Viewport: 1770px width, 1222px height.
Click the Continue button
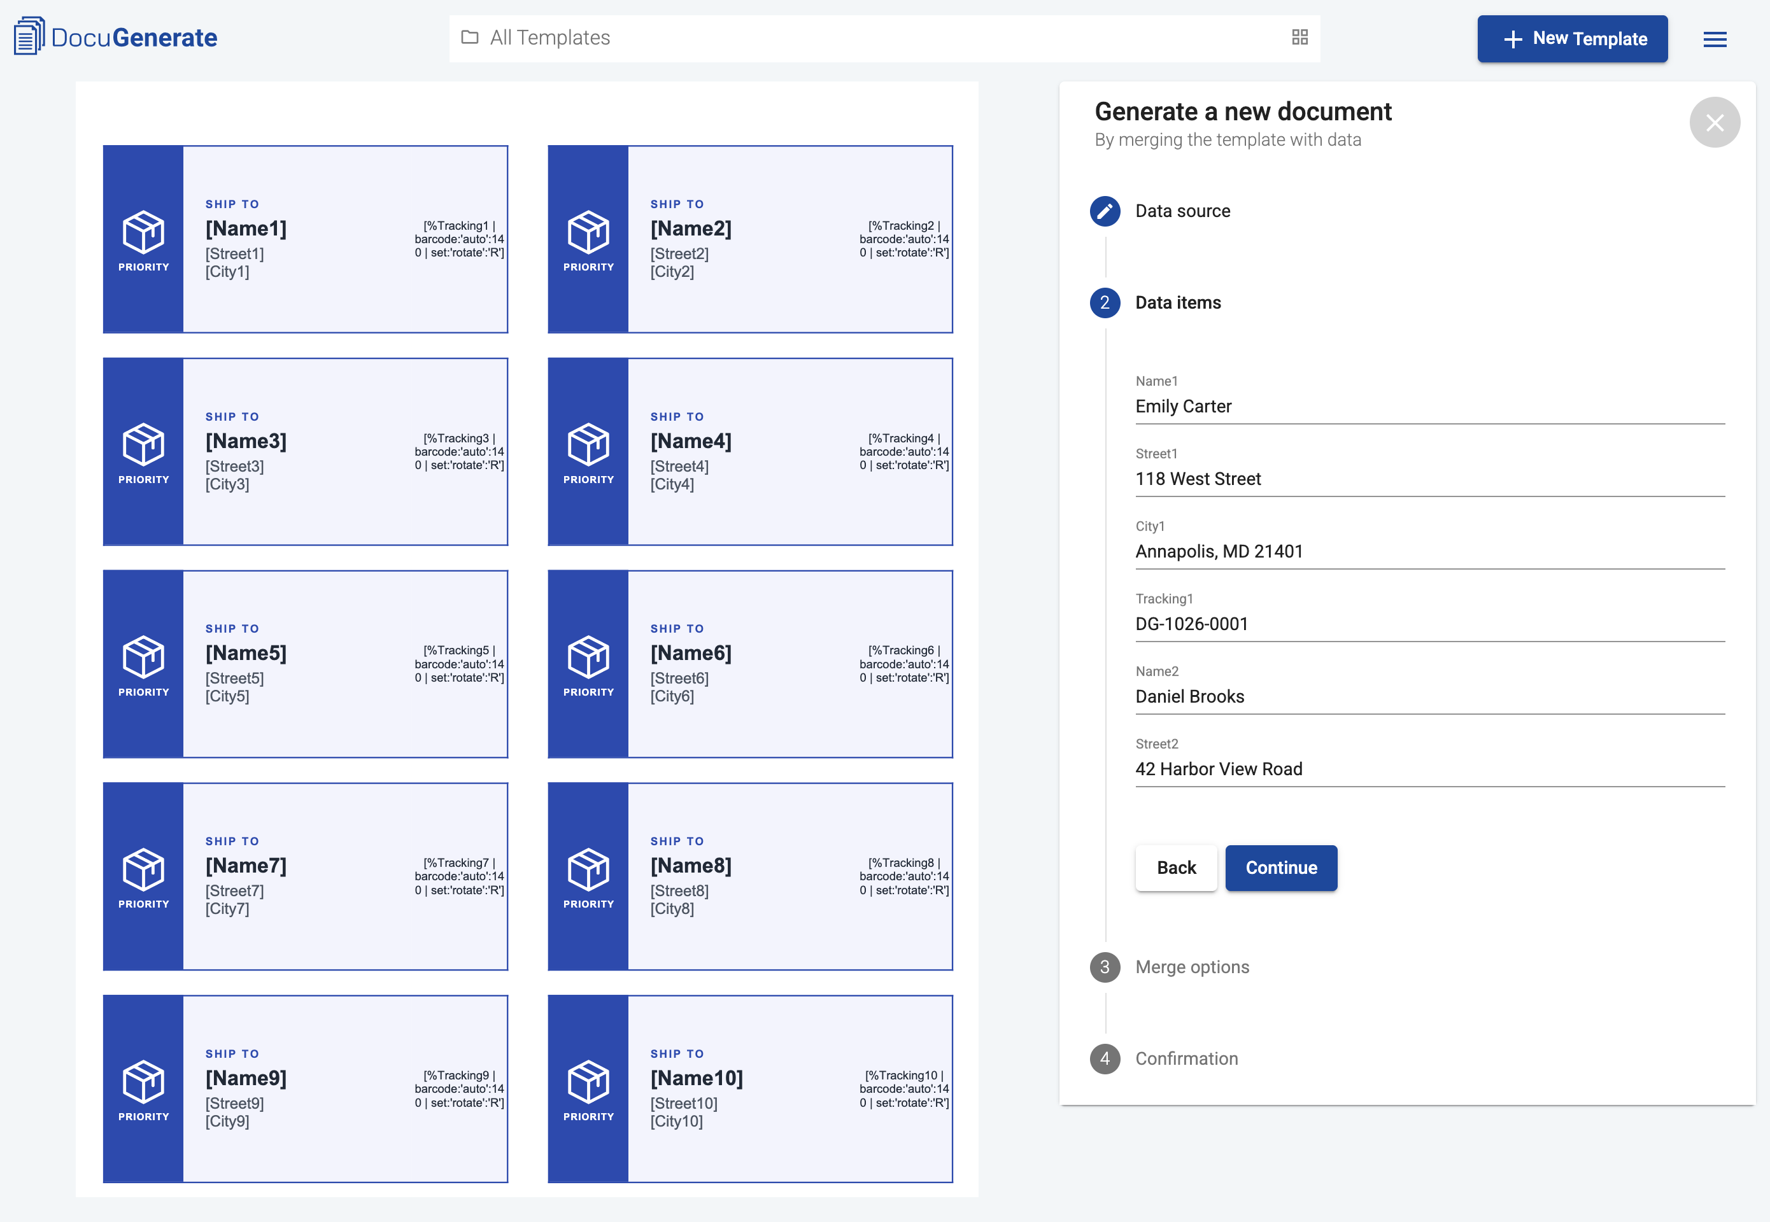(x=1282, y=867)
